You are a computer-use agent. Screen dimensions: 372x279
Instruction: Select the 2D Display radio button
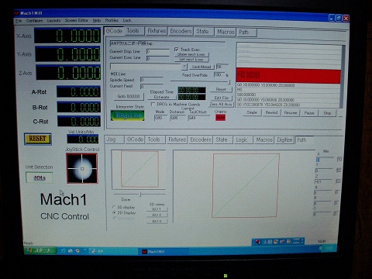click(114, 212)
